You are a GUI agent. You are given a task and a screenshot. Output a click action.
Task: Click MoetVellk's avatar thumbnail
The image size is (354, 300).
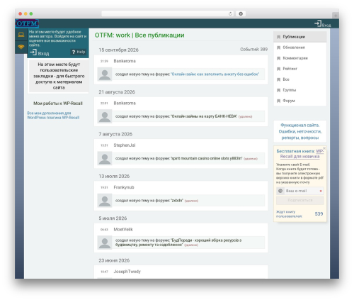tap(105, 243)
